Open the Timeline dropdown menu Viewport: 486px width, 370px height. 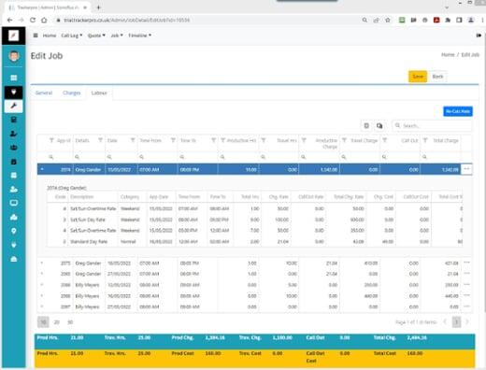[139, 36]
